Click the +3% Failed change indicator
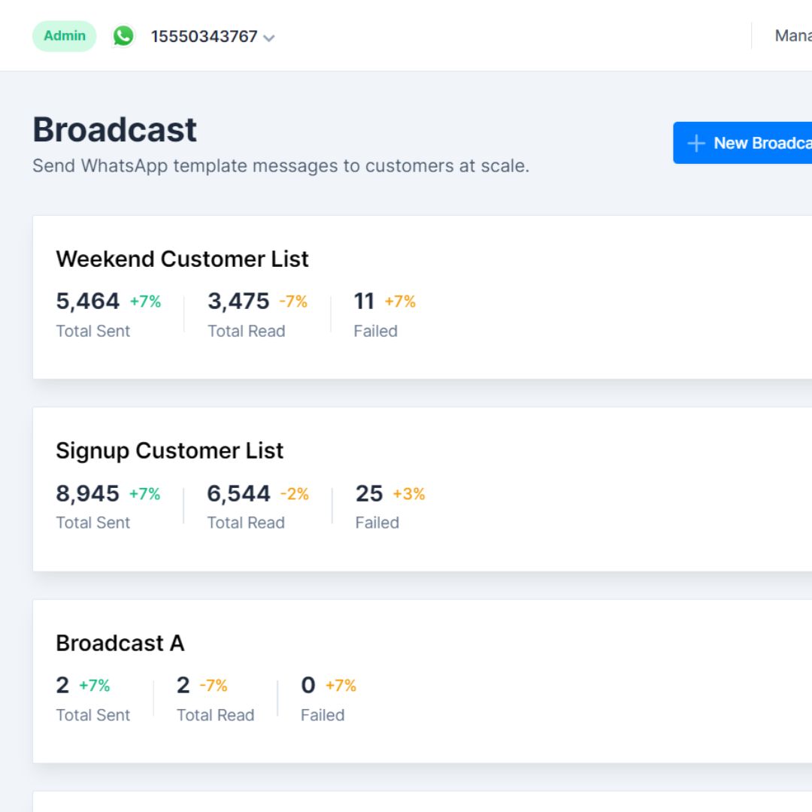Screen dimensions: 812x812 409,494
